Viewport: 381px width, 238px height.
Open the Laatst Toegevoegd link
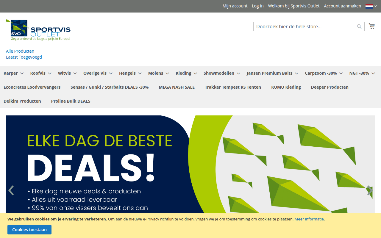pyautogui.click(x=24, y=57)
